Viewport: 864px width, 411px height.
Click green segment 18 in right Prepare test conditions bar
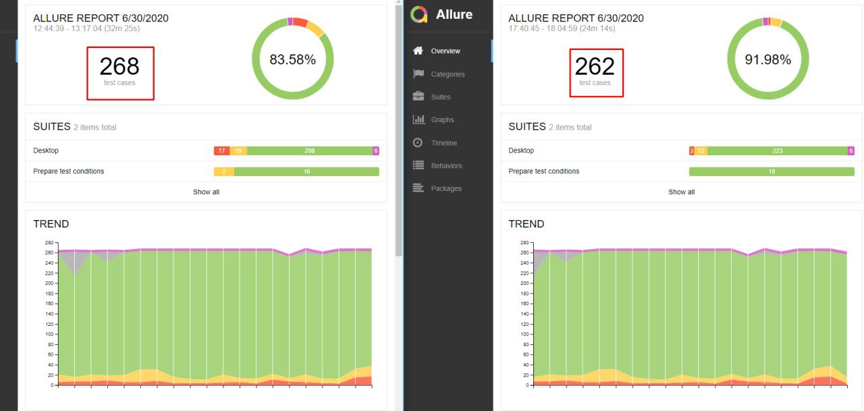tap(772, 171)
